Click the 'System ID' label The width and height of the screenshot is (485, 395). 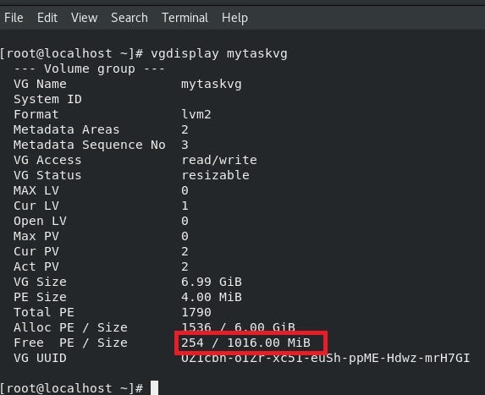pyautogui.click(x=47, y=100)
